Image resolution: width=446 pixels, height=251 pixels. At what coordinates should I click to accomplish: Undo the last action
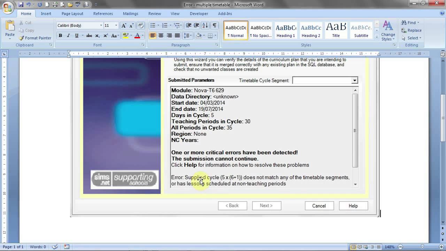coord(29,5)
